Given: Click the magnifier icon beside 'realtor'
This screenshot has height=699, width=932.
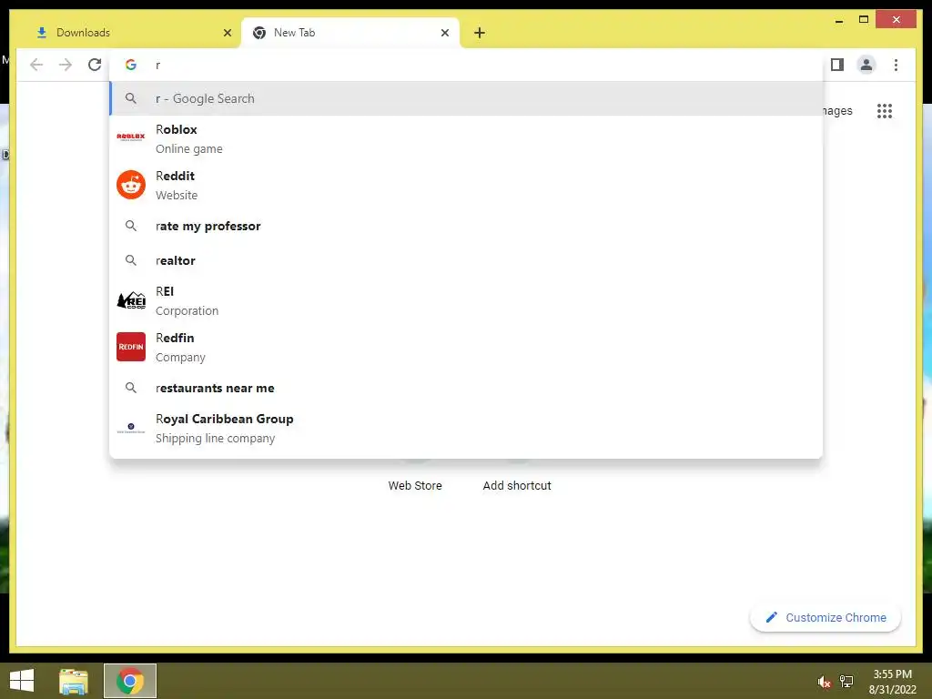Looking at the screenshot, I should pos(131,260).
